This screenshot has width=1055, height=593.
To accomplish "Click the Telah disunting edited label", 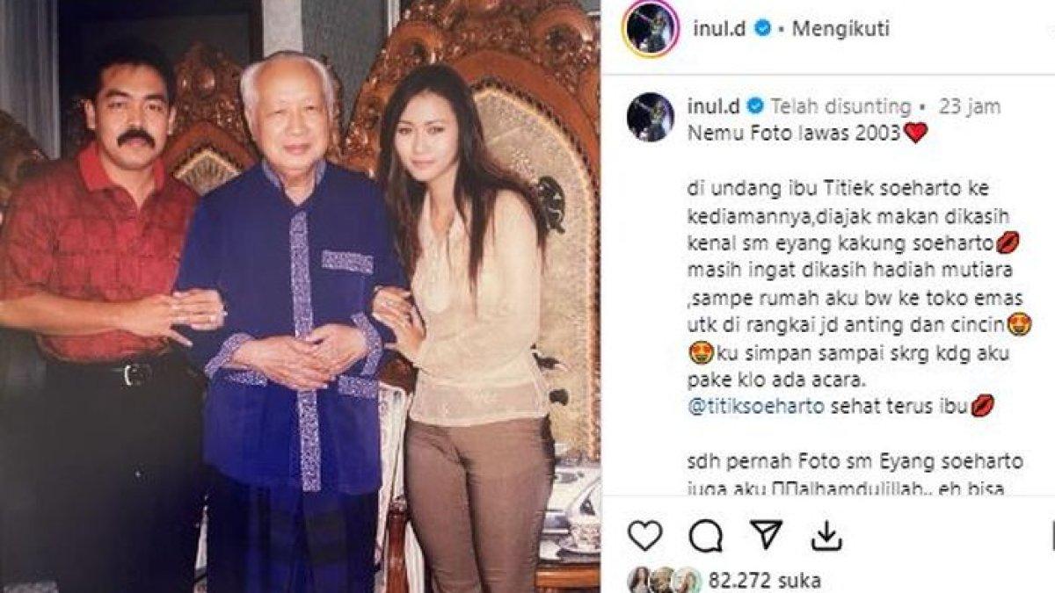I will coord(840,106).
